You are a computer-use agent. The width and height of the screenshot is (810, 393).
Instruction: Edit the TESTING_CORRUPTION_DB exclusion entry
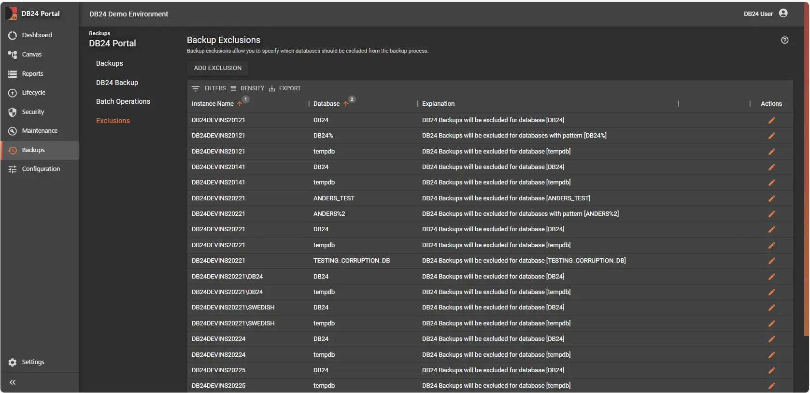click(x=771, y=261)
